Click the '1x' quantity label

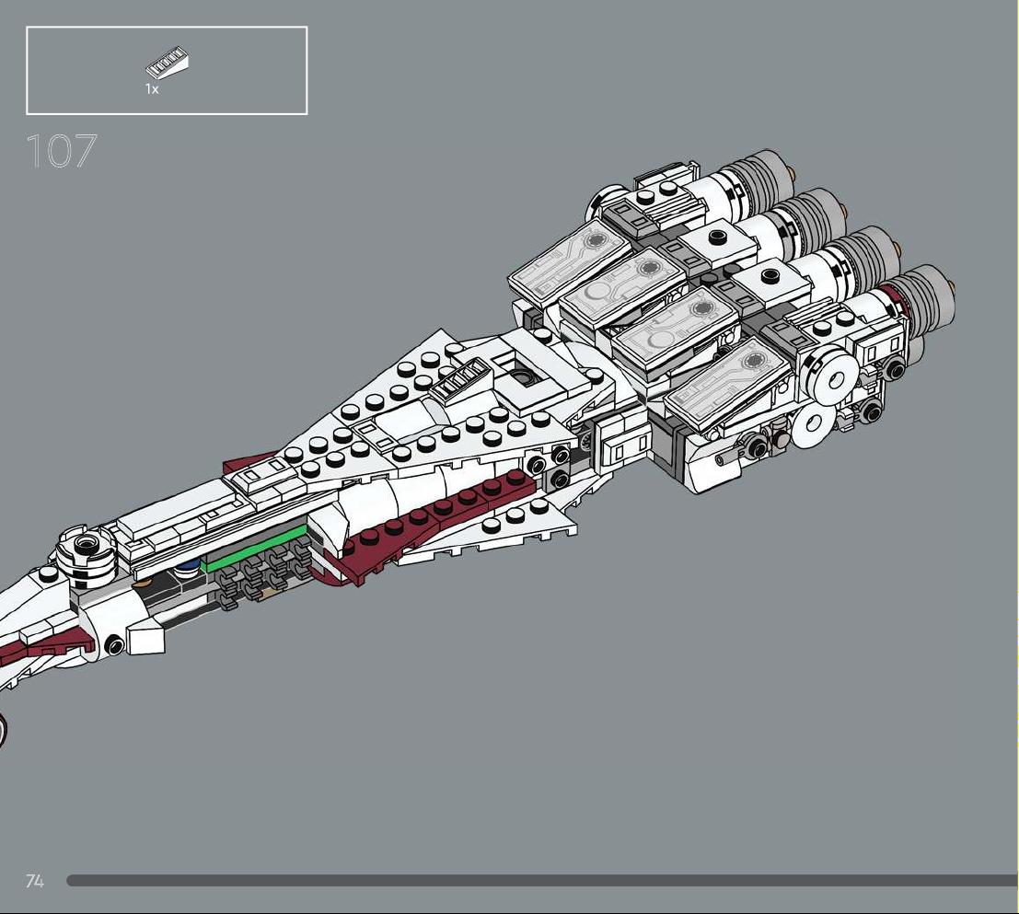[152, 89]
